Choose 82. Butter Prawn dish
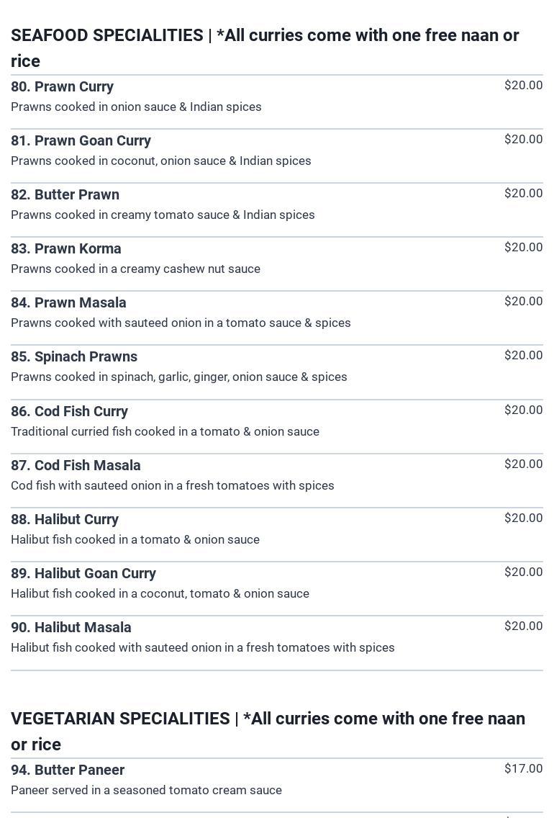The width and height of the screenshot is (554, 818). (x=65, y=194)
